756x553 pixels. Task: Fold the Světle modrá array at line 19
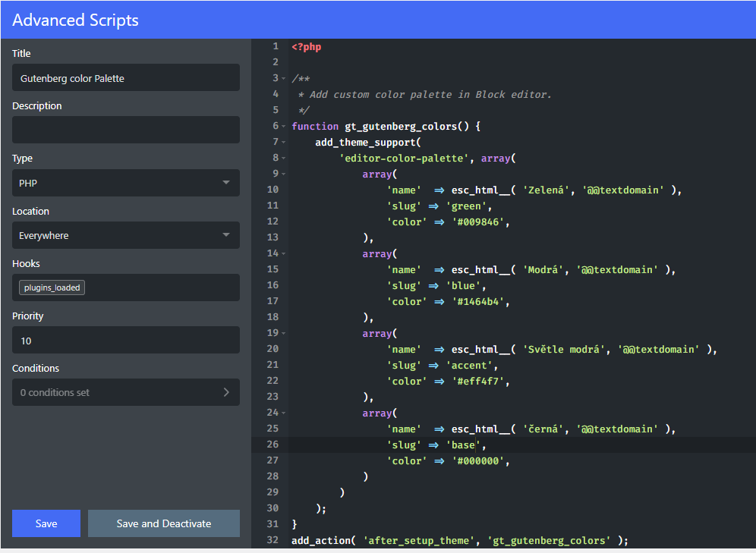click(x=284, y=333)
